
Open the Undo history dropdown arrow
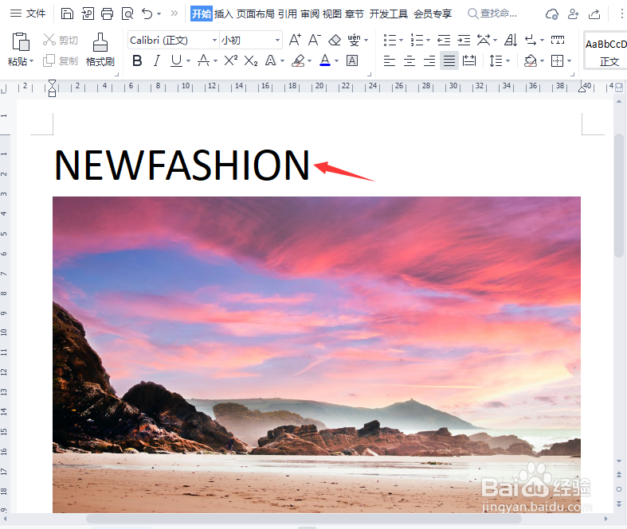(159, 14)
